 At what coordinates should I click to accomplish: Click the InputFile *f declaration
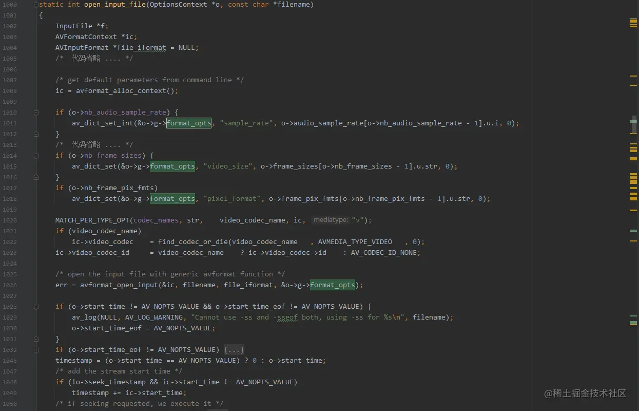pos(82,26)
